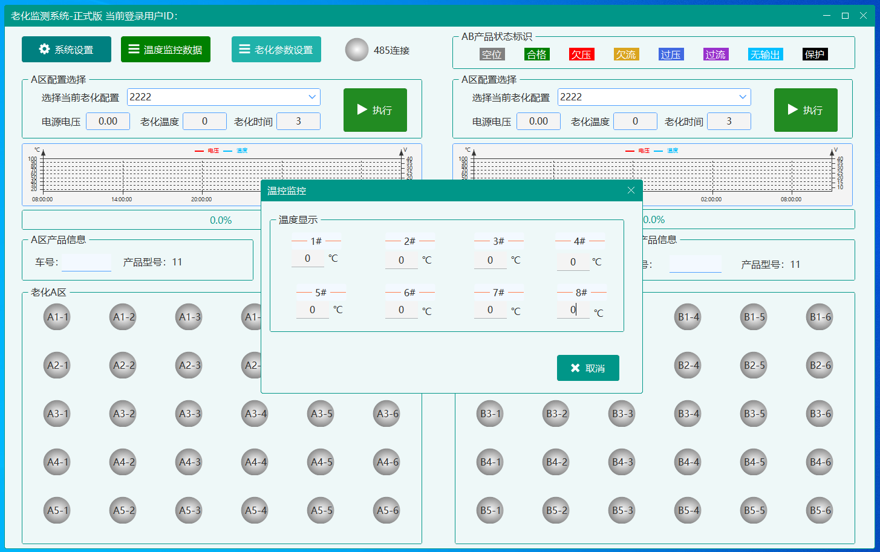Select slot indicator B4-4
The height and width of the screenshot is (552, 880).
[x=688, y=462]
